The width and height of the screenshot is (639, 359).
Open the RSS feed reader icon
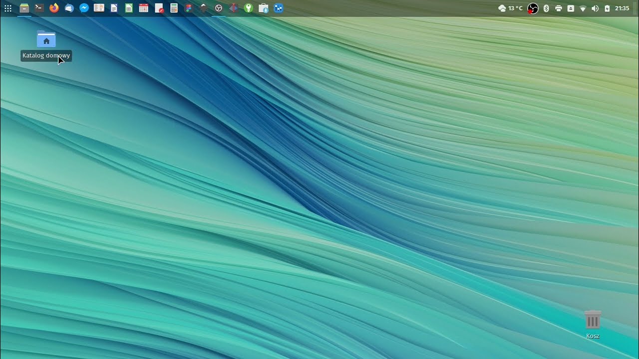coord(99,8)
